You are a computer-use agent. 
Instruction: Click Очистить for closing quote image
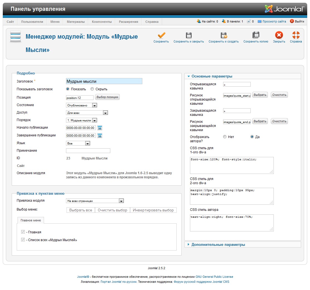(x=279, y=121)
